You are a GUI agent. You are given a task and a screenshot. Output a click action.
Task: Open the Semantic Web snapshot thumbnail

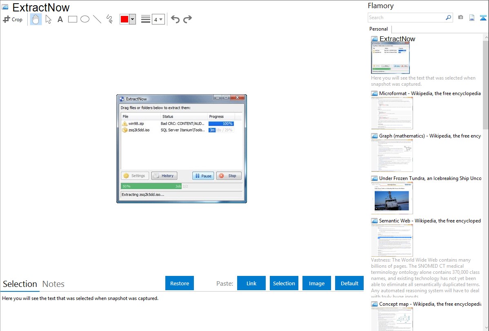pyautogui.click(x=392, y=240)
